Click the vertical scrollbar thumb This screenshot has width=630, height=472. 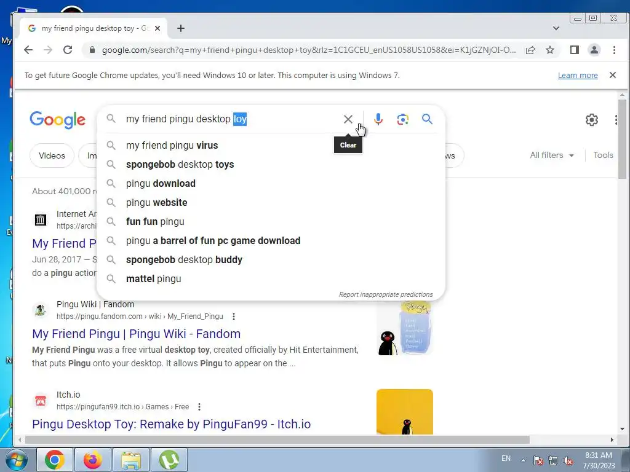click(623, 139)
